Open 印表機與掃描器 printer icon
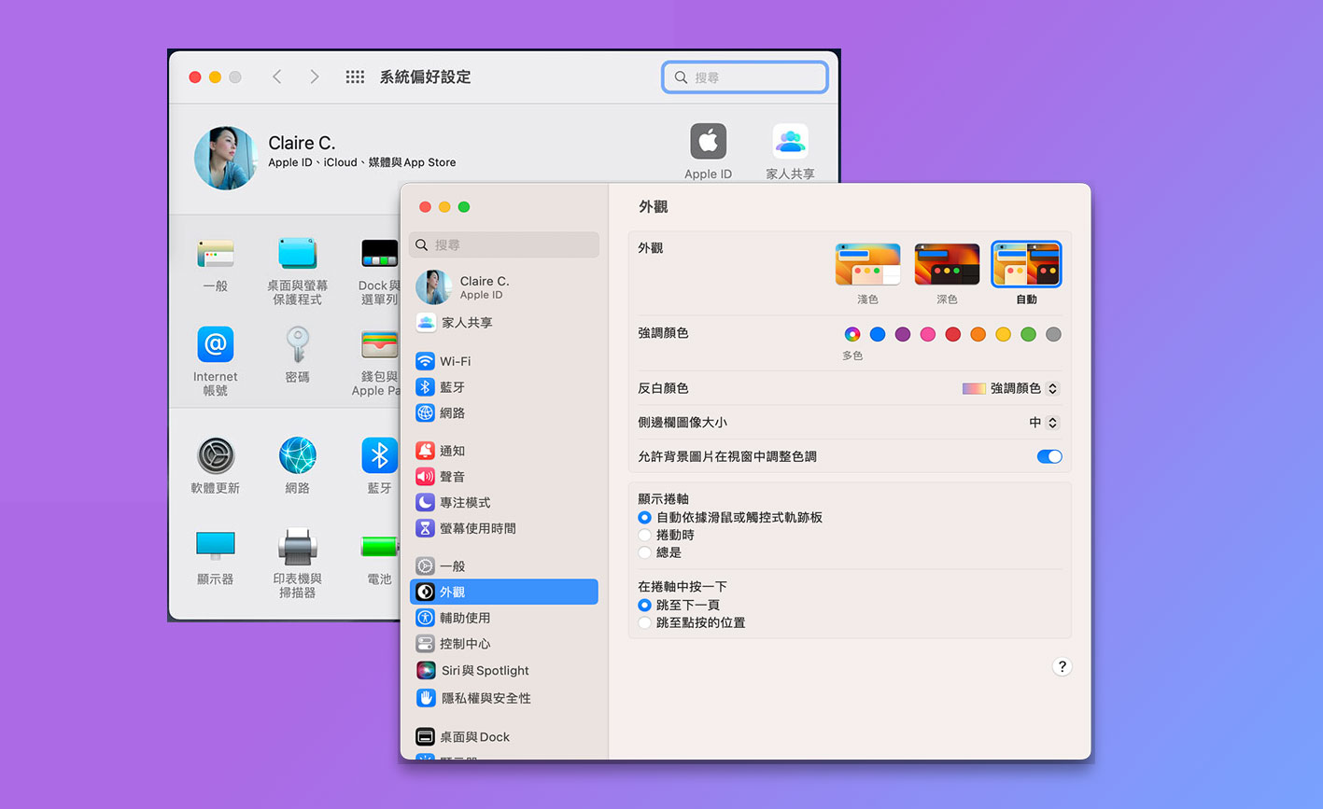1323x809 pixels. click(x=297, y=547)
